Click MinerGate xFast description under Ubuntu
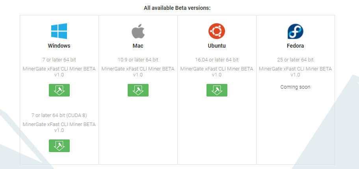 217,72
